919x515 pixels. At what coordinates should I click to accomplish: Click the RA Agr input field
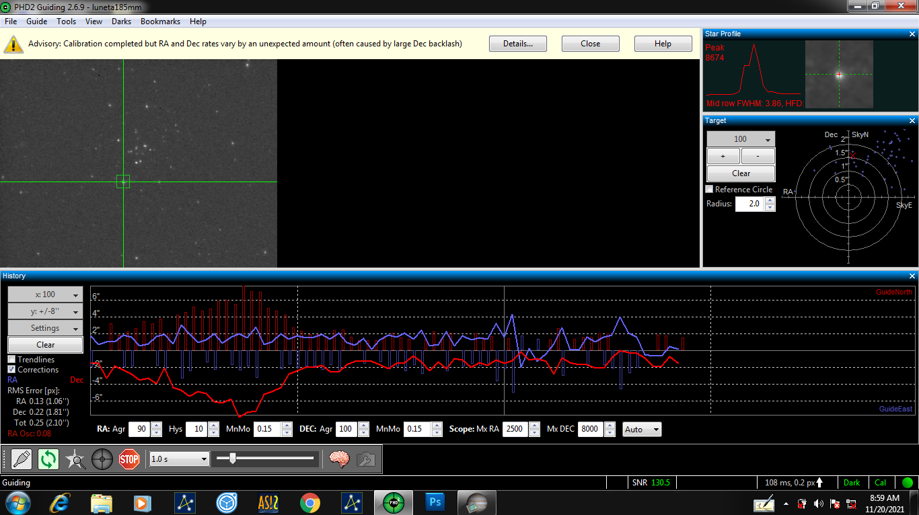click(x=139, y=429)
